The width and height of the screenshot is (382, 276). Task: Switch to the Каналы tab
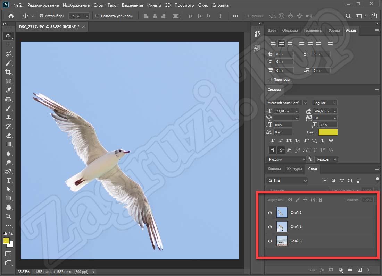[274, 169]
